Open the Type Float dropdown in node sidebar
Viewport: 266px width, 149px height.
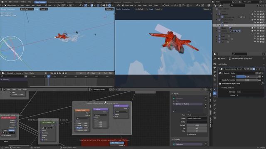click(197, 115)
